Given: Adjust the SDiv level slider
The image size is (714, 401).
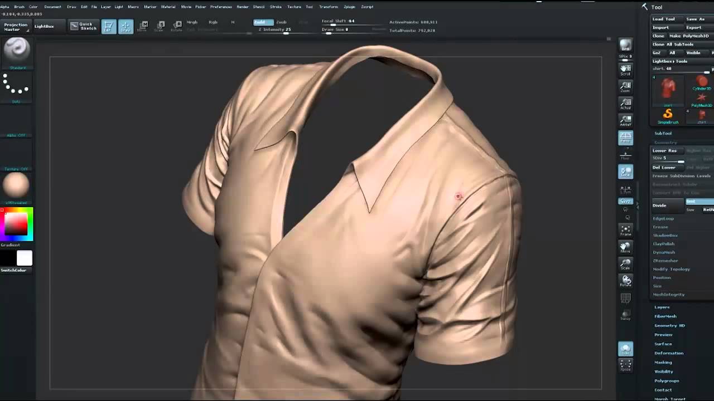Looking at the screenshot, I should point(668,159).
